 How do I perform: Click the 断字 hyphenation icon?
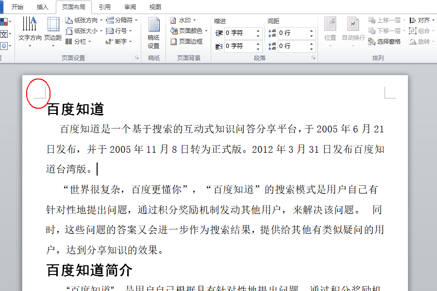pos(110,42)
